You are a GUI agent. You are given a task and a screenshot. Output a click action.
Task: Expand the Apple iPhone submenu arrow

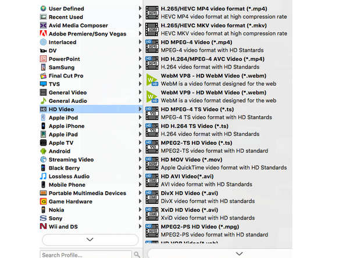point(140,126)
